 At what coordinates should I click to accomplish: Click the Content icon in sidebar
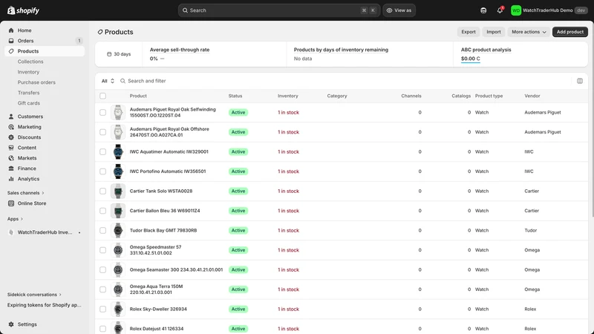coord(11,148)
